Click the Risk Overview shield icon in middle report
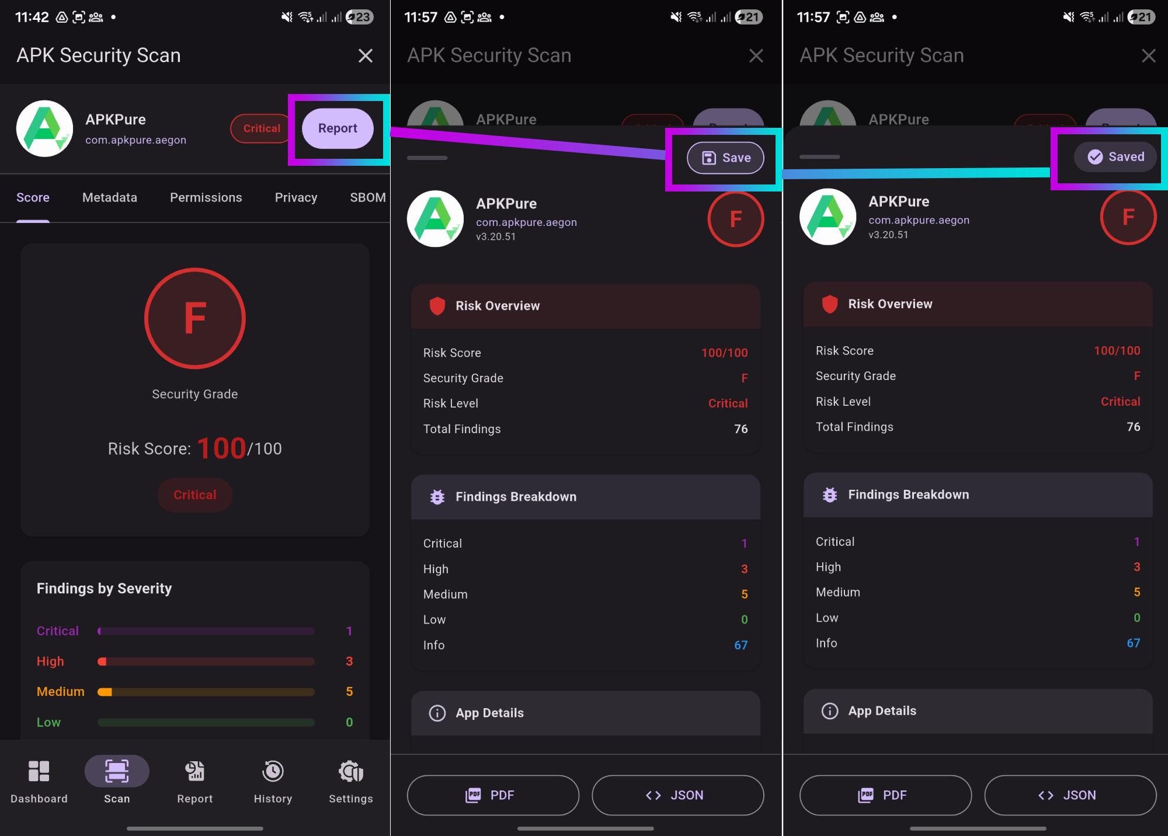 [x=437, y=306]
